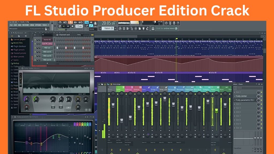Click the Channel rack graph editor icon
The image size is (274, 154).
click(x=92, y=35)
